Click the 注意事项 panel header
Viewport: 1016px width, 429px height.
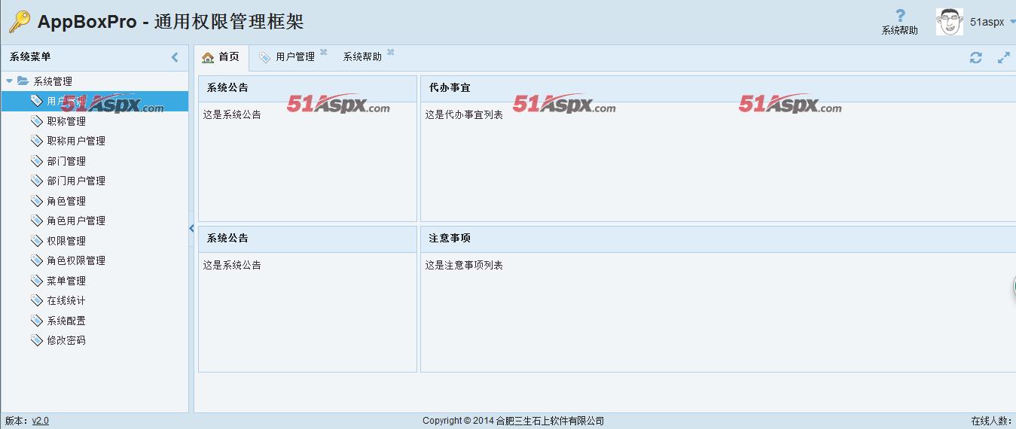718,239
